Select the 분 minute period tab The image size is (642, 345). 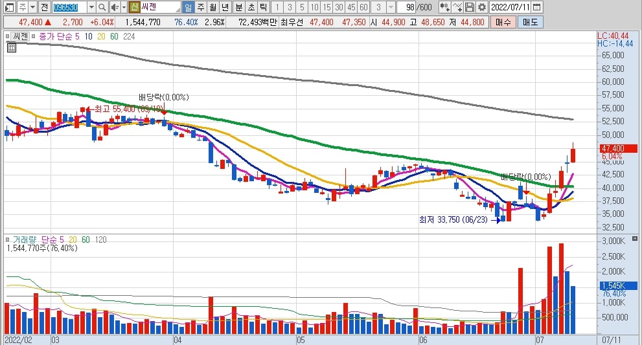239,7
